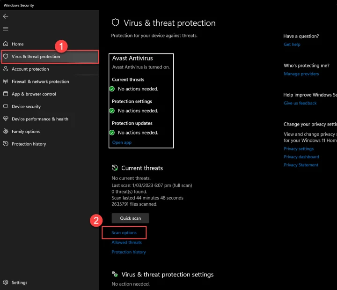Click 'Virus & threat protection settings' heading
The height and width of the screenshot is (290, 337).
[168, 275]
